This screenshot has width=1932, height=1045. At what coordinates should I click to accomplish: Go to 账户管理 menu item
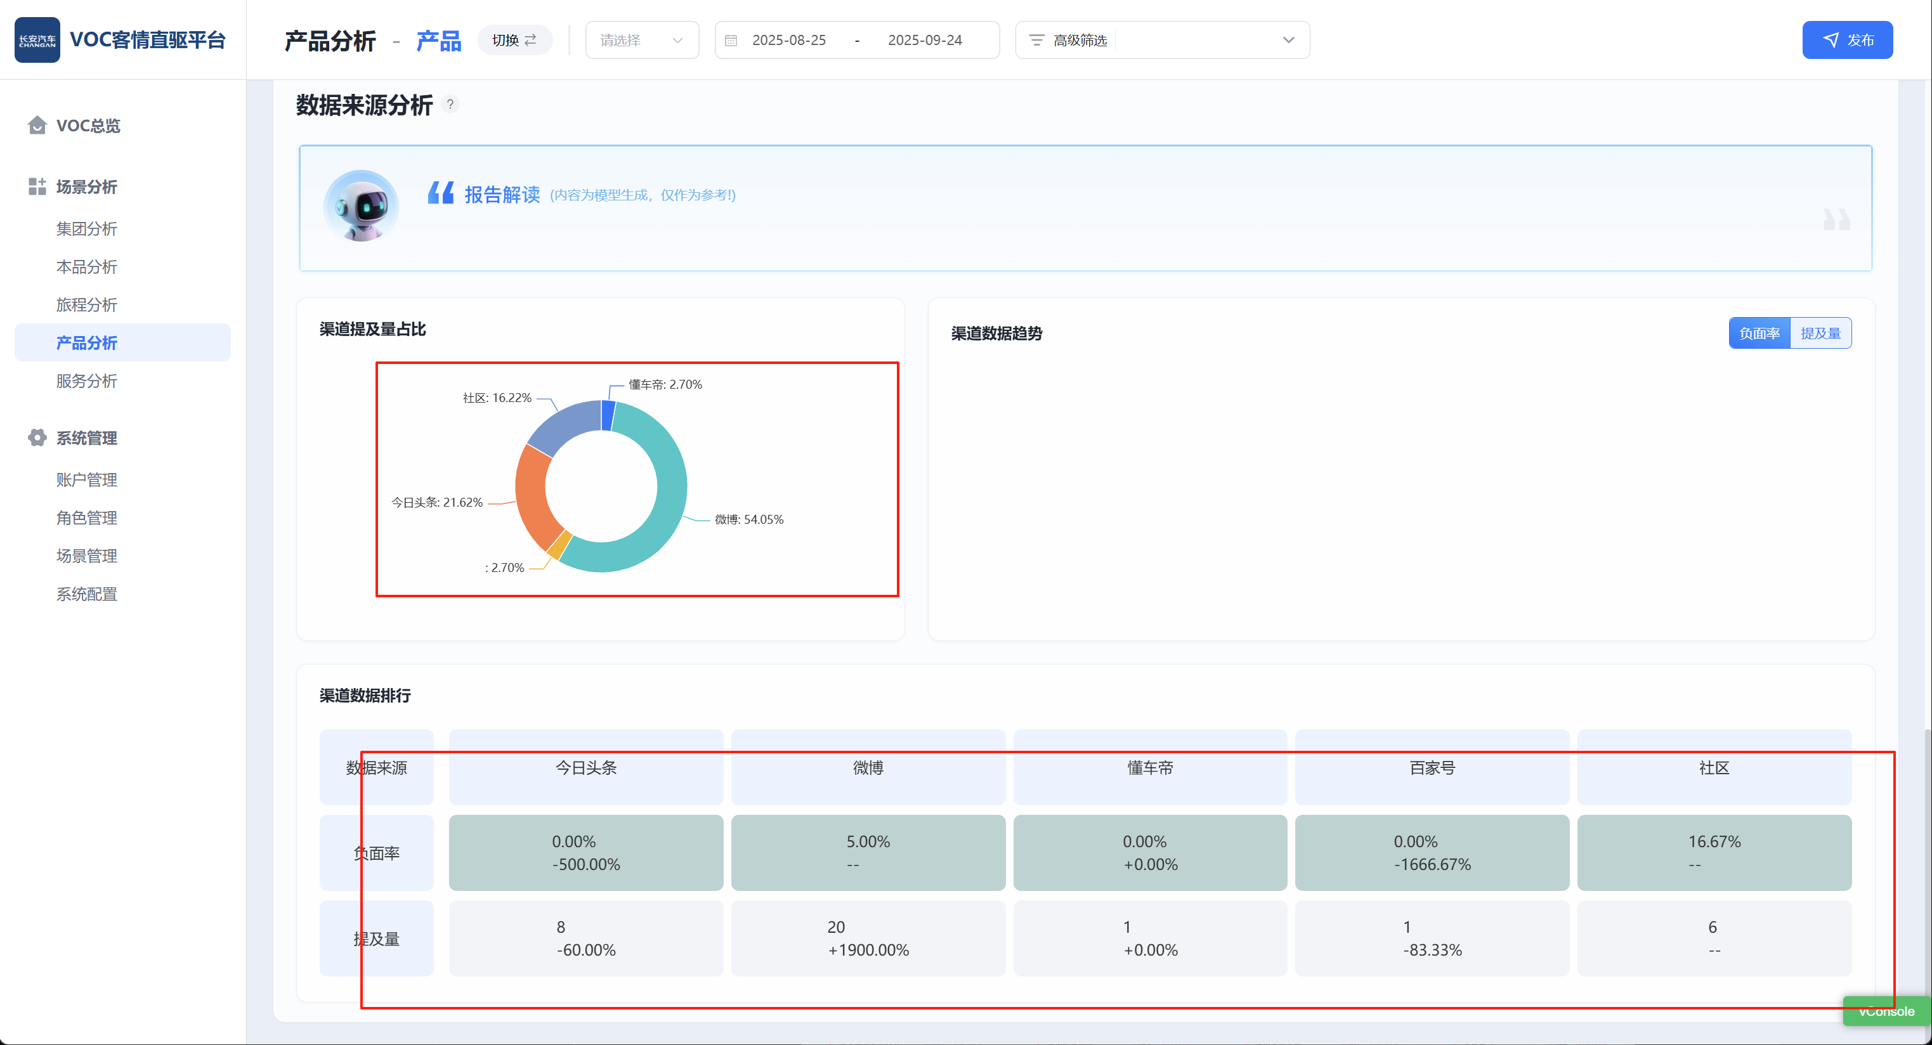coord(87,480)
